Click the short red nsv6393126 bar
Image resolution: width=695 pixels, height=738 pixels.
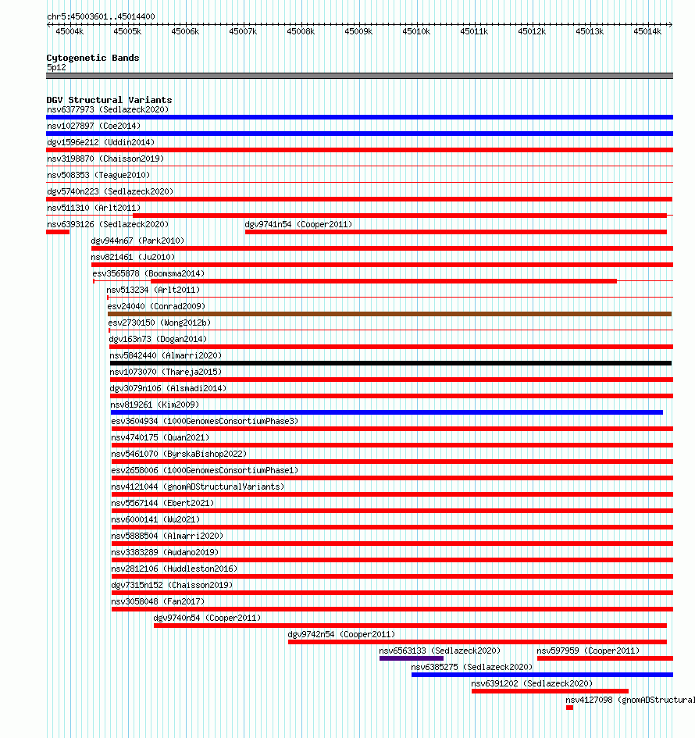point(58,232)
